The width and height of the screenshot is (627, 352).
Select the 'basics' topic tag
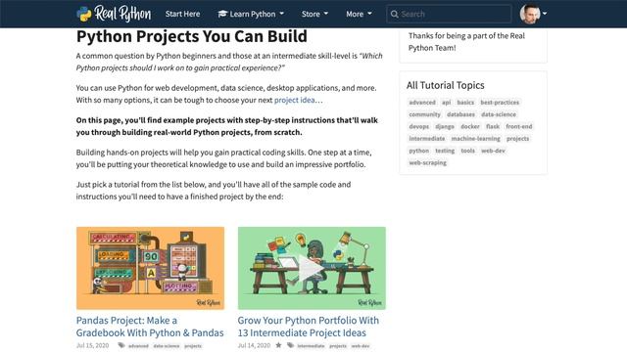[465, 102]
